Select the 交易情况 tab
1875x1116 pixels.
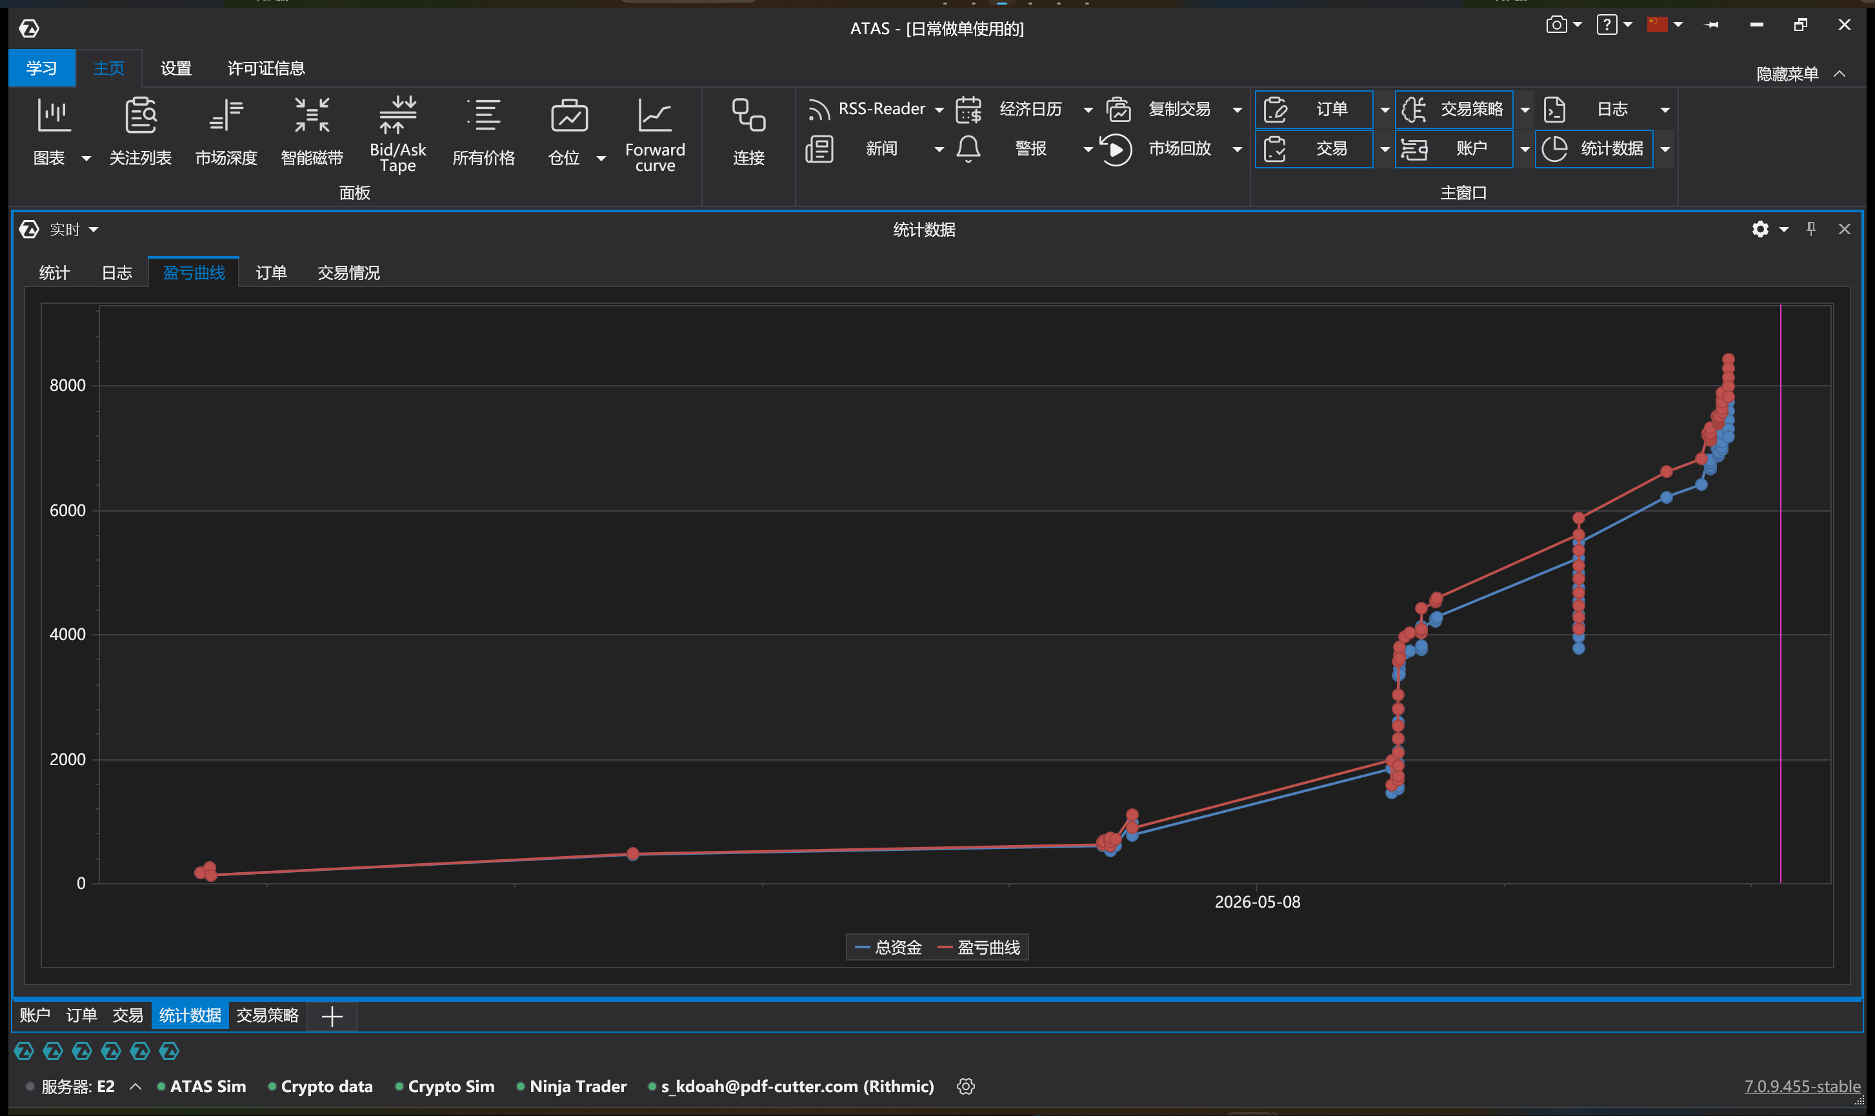(348, 273)
